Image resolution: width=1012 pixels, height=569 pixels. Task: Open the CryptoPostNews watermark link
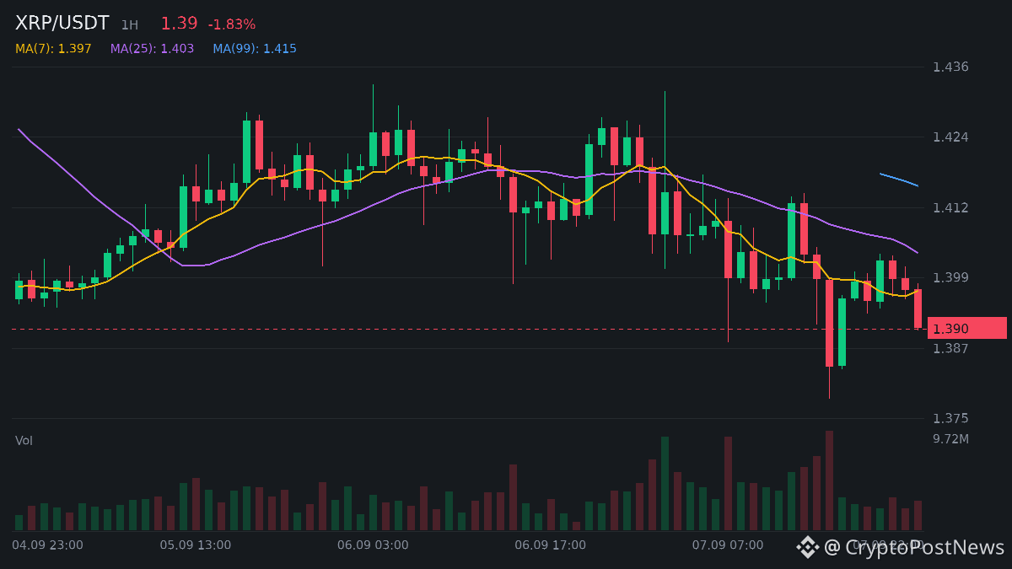point(915,548)
